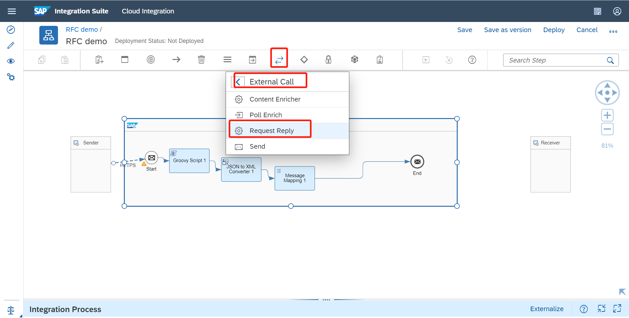Viewport: 629px width, 318px height.
Task: Select the Groovy Script 1 step
Action: tap(189, 161)
